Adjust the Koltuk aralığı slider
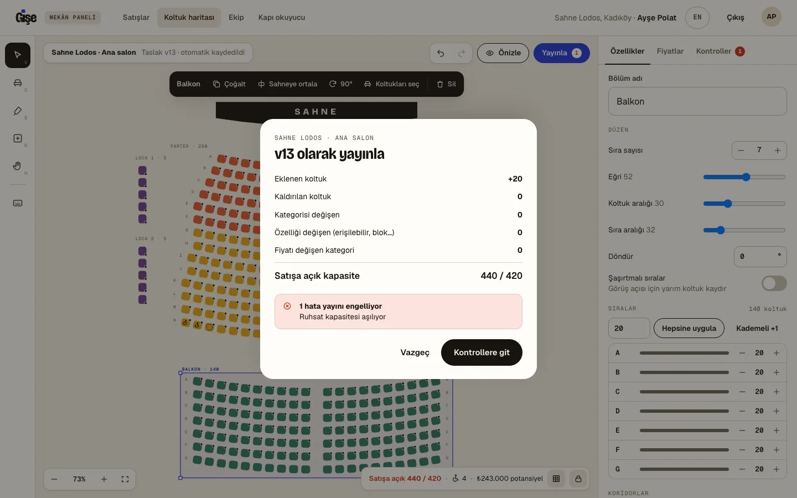Screen dimensions: 797x498 tap(744, 204)
